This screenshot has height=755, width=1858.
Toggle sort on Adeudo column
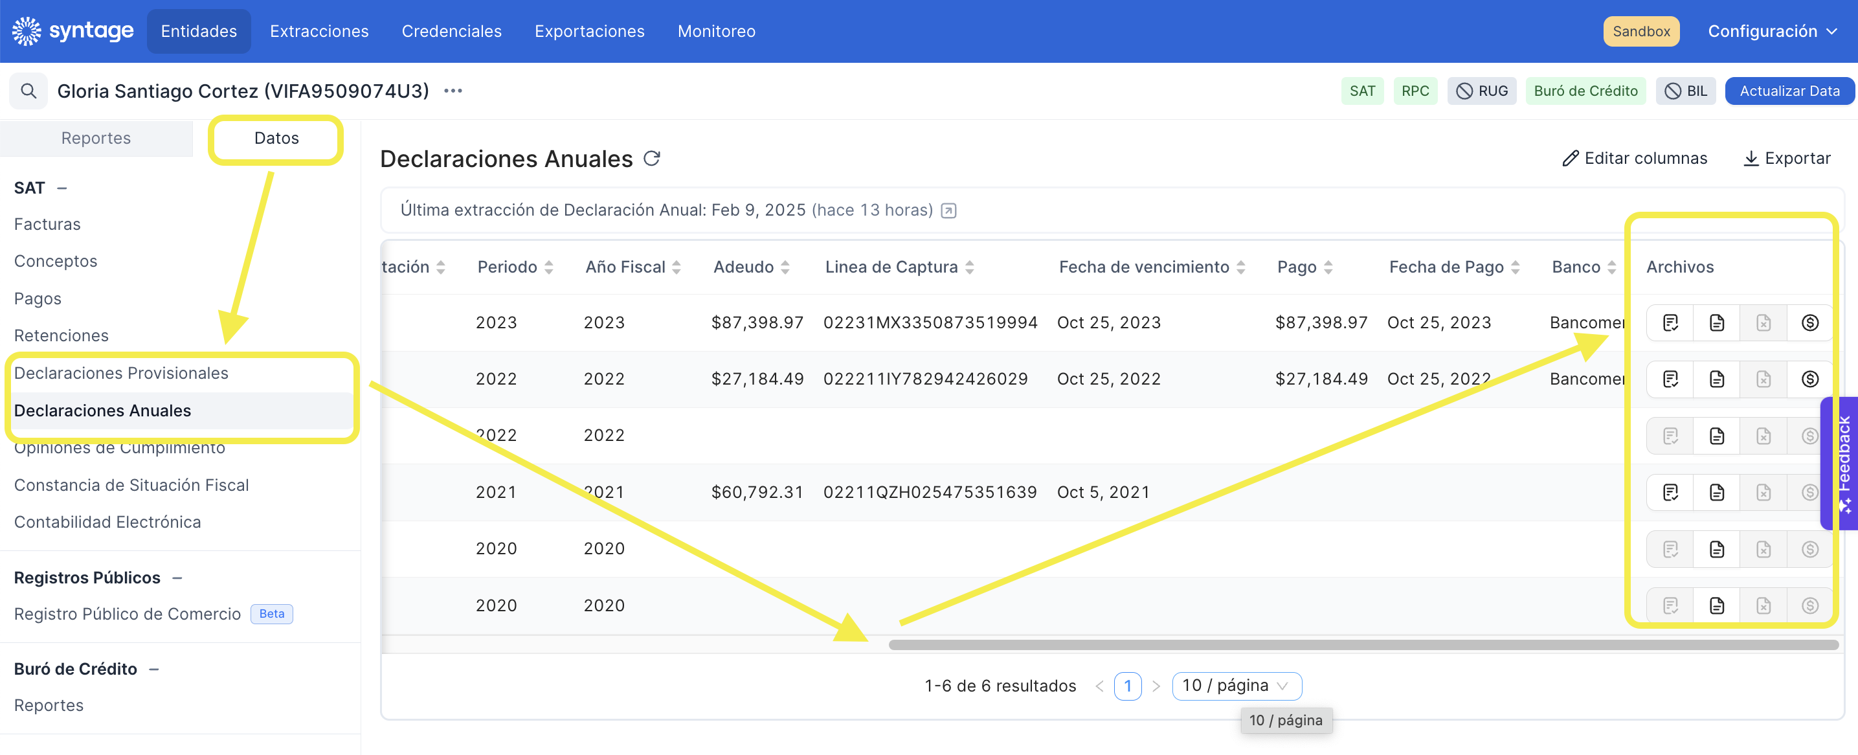pos(785,267)
